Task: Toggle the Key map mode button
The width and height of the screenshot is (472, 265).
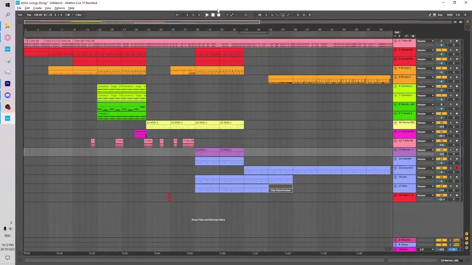Action: pyautogui.click(x=440, y=15)
